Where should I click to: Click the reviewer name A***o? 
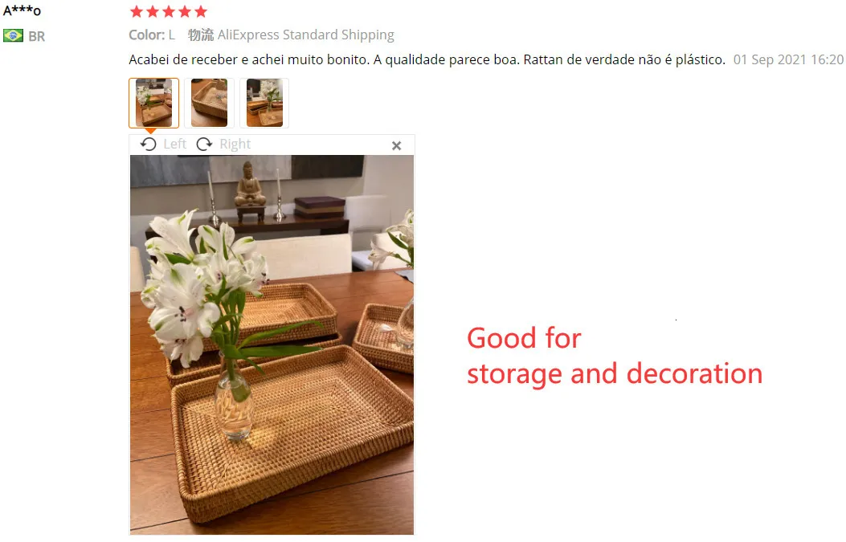(22, 10)
